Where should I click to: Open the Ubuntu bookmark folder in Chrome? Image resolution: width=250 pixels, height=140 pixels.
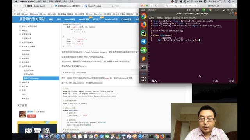tap(34, 14)
